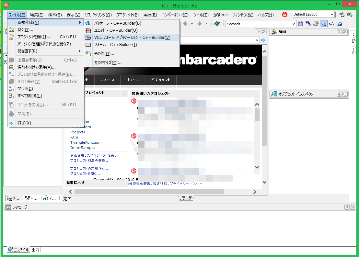Switch to the 出力 output tab

pyautogui.click(x=35, y=250)
